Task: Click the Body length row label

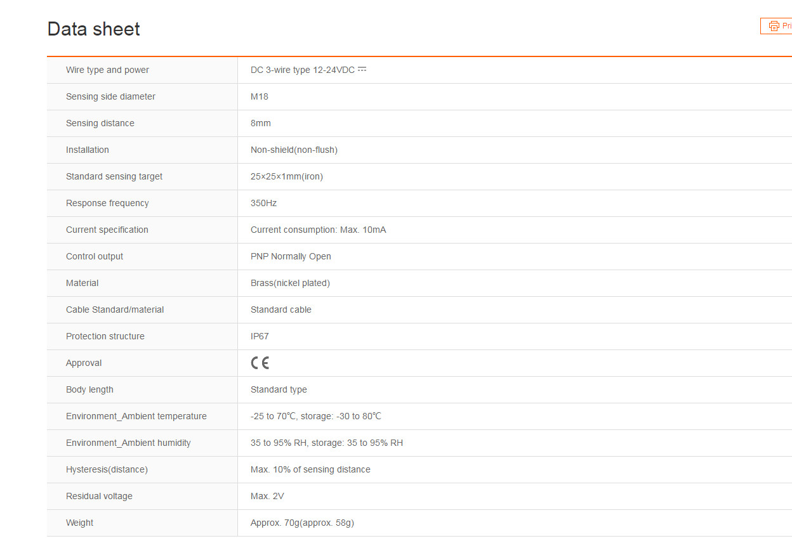Action: (89, 389)
